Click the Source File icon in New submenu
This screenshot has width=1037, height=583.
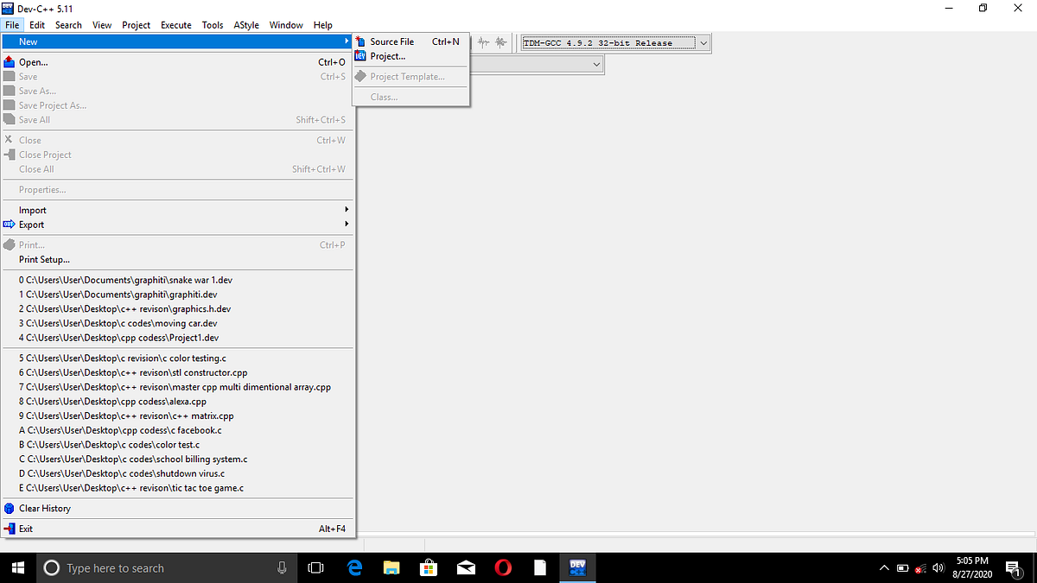361,41
